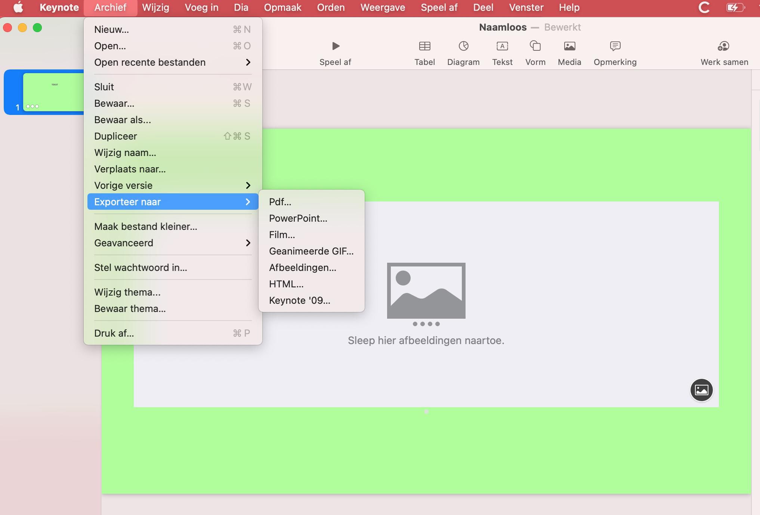Image resolution: width=760 pixels, height=515 pixels.
Task: Close the Archief menu in menu bar
Action: click(x=110, y=7)
